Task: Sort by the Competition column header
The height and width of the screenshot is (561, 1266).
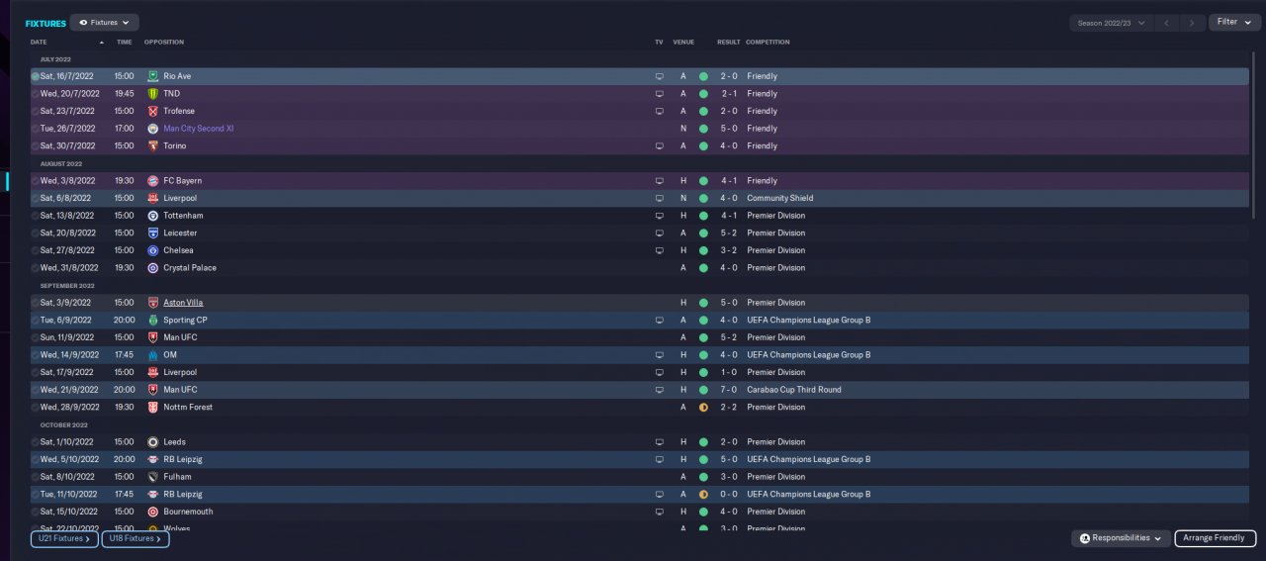Action: point(768,43)
